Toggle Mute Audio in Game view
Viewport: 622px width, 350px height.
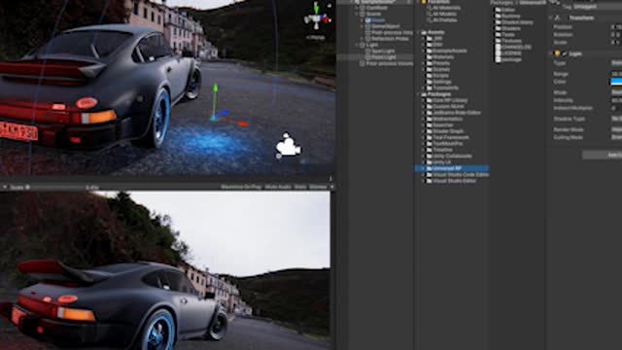pos(278,187)
